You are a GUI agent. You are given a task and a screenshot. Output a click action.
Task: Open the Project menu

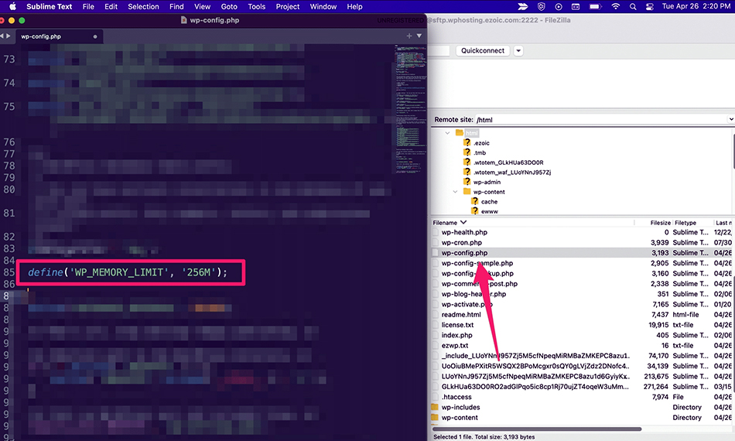287,6
